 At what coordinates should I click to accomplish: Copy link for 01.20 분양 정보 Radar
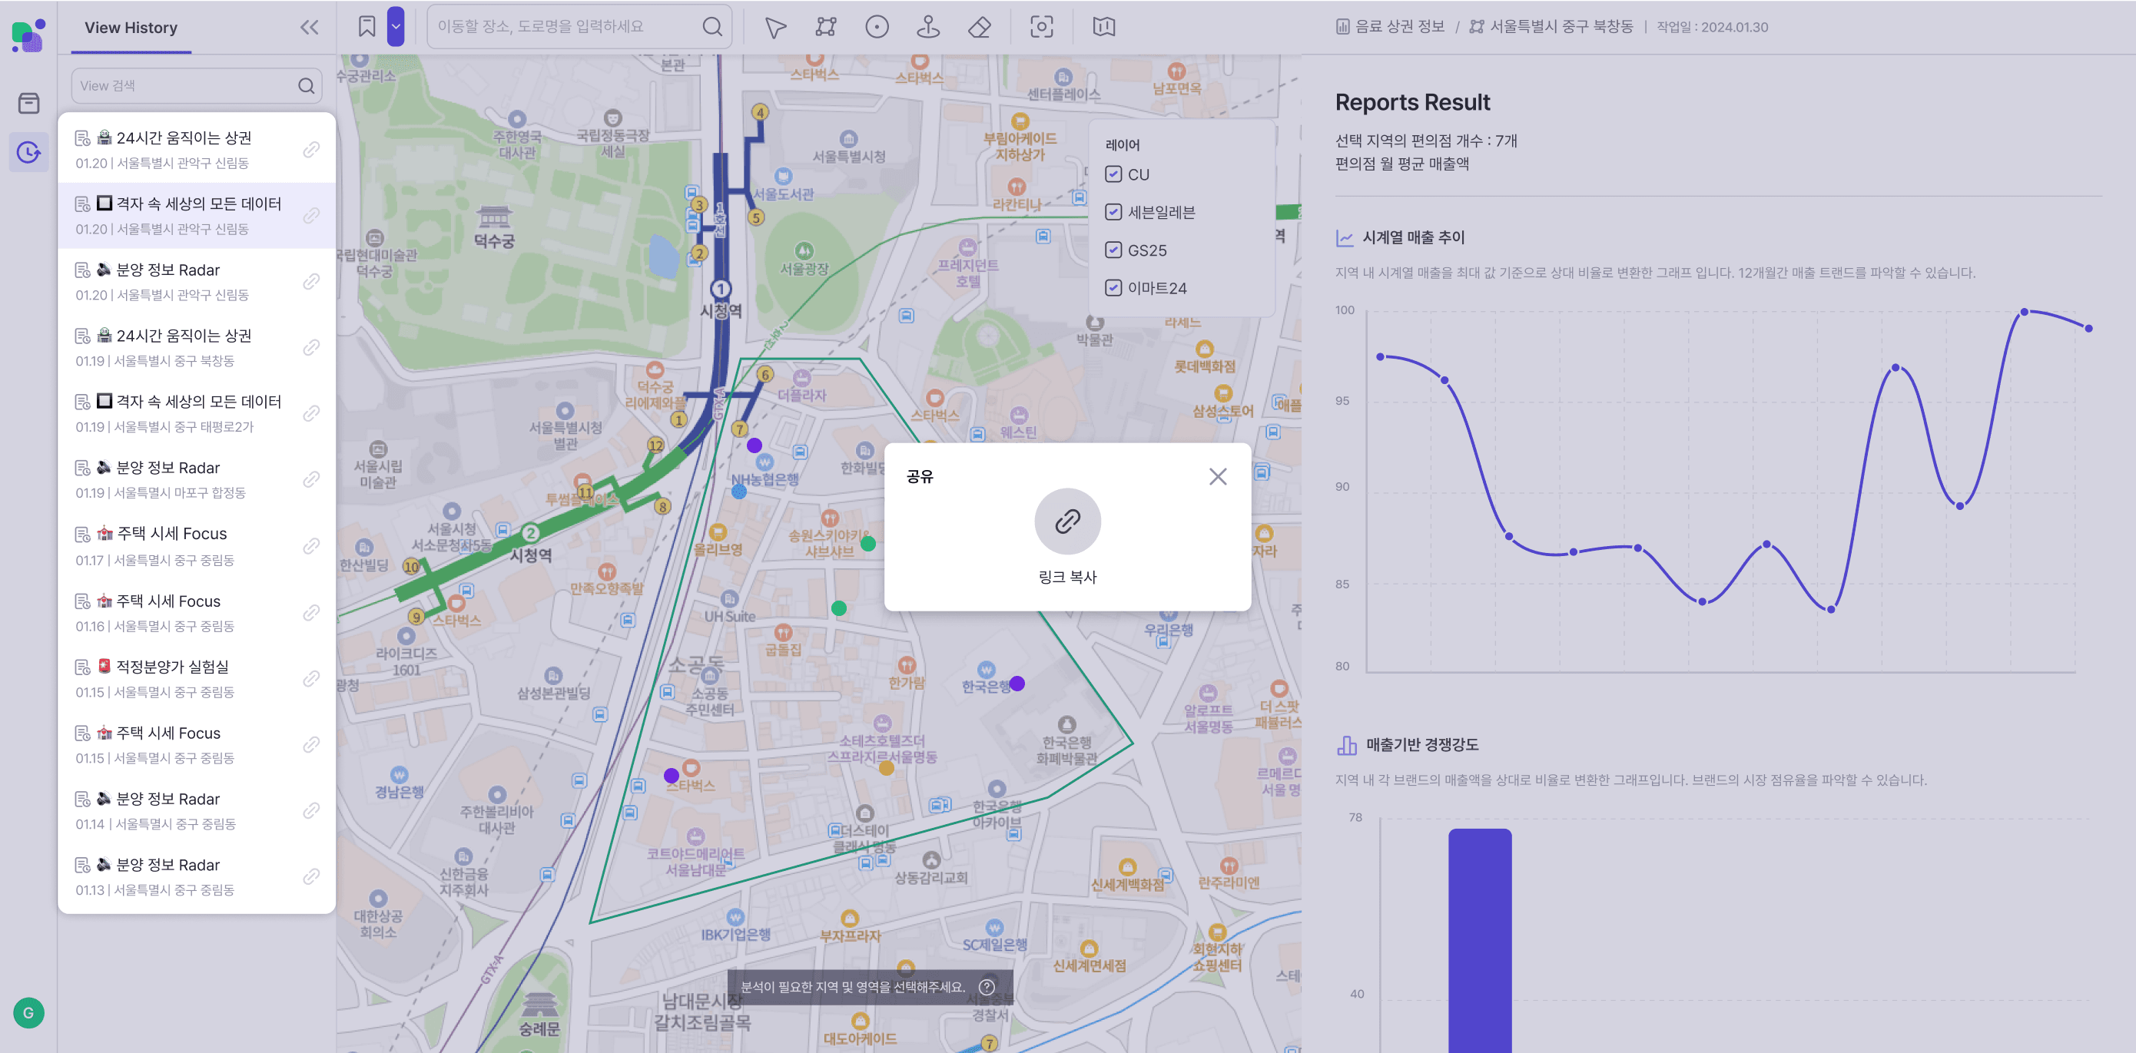click(x=311, y=281)
